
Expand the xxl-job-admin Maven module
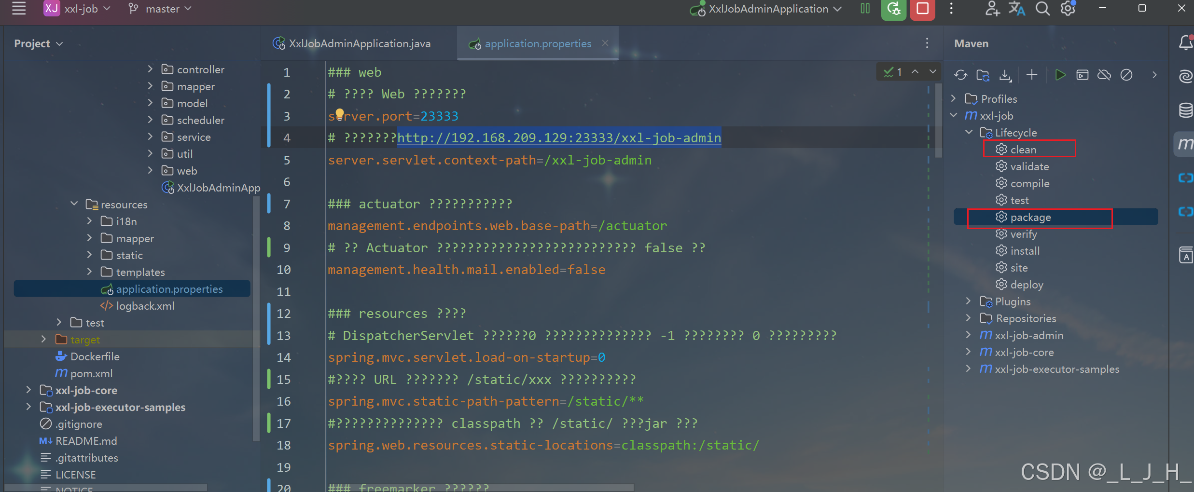968,335
